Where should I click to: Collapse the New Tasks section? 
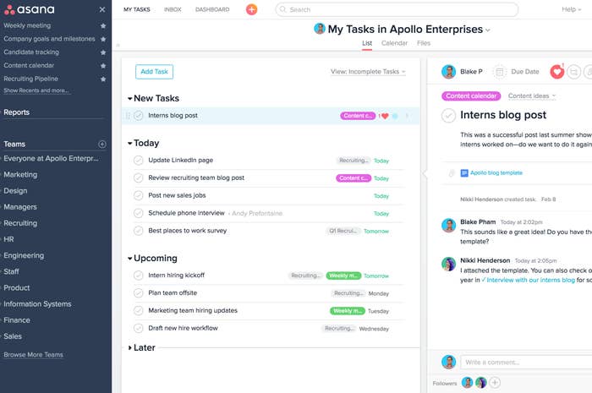click(129, 98)
